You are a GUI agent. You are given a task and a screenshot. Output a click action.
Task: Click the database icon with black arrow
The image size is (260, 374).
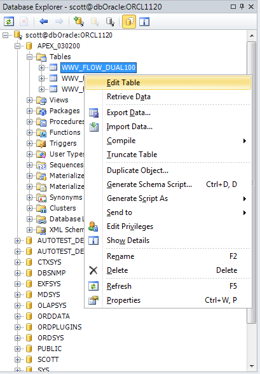pos(110,22)
